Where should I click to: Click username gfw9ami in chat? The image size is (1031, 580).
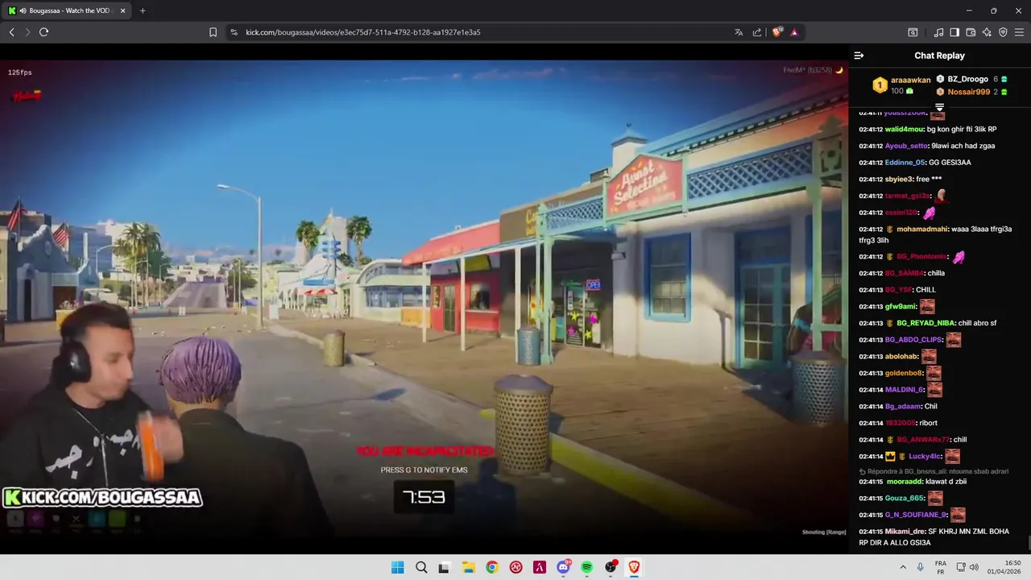(x=901, y=307)
